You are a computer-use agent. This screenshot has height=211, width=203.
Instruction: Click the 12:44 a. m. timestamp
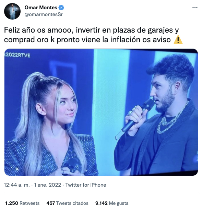[17, 185]
